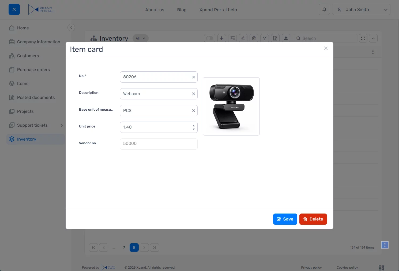Decrease Unit price with down arrow

(194, 129)
